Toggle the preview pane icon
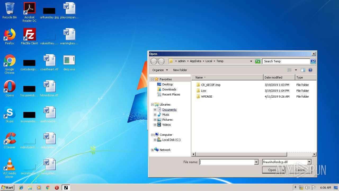 click(303, 70)
